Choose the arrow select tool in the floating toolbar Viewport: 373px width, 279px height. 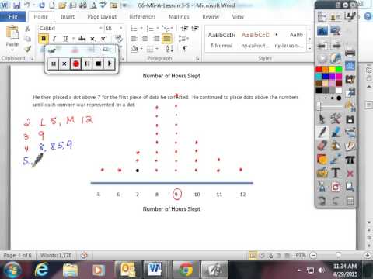(322, 119)
